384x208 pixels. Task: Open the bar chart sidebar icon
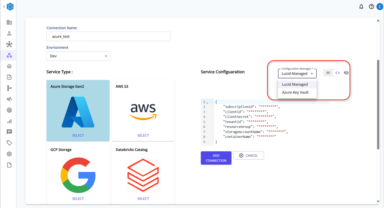point(9,121)
